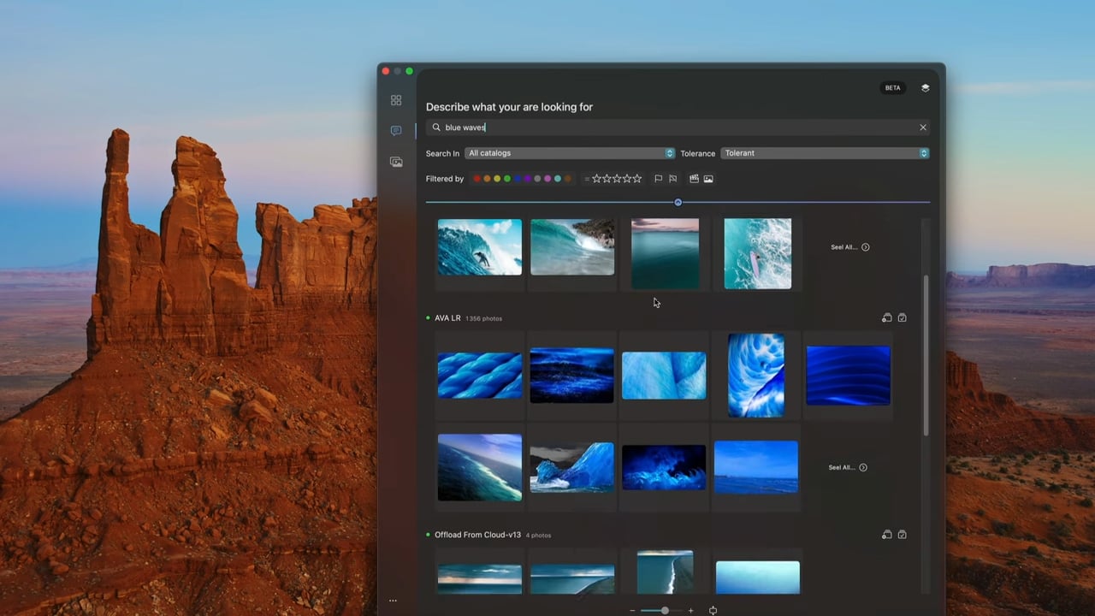Screen dimensions: 1095x616
Task: Open the chat search panel in sidebar
Action: point(396,131)
